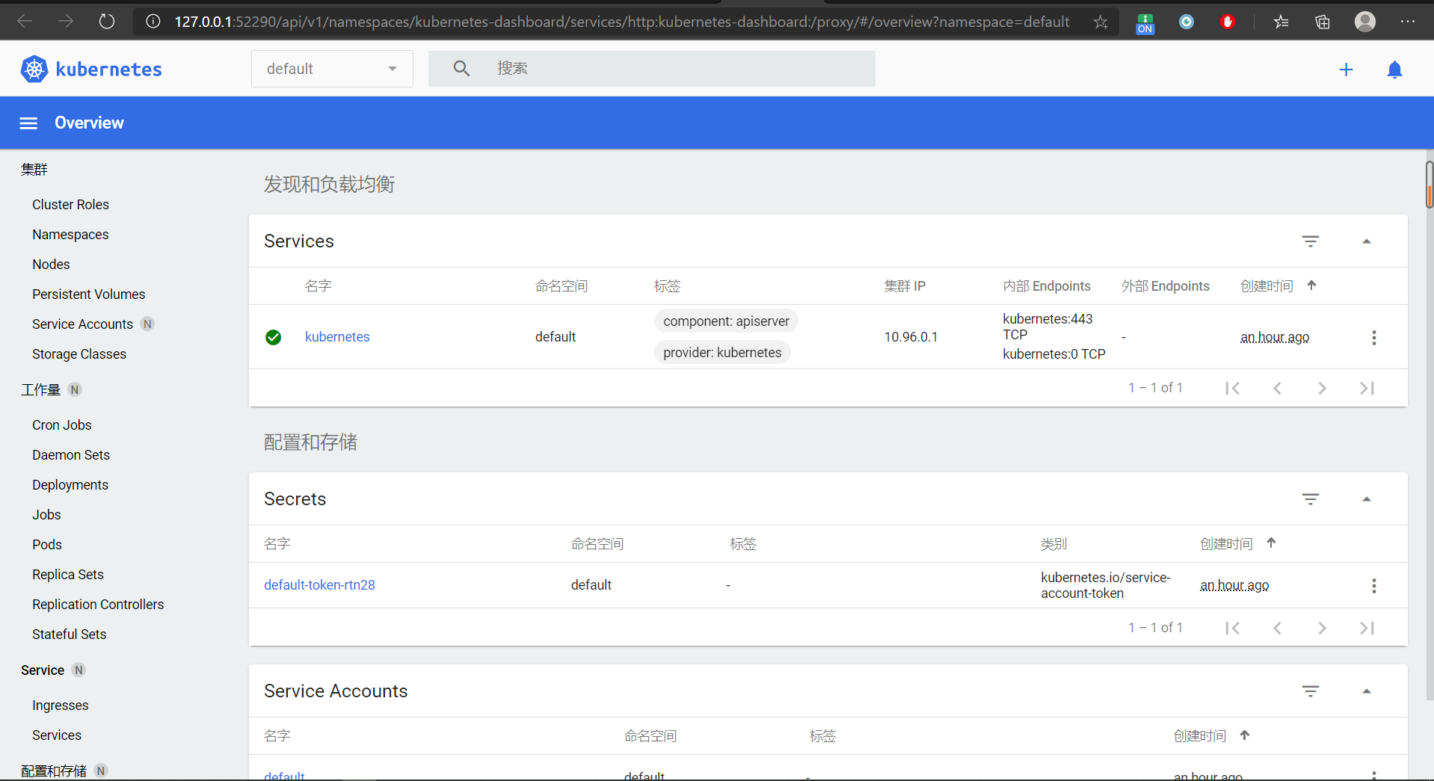Open Replica Sets in sidebar

(x=68, y=575)
